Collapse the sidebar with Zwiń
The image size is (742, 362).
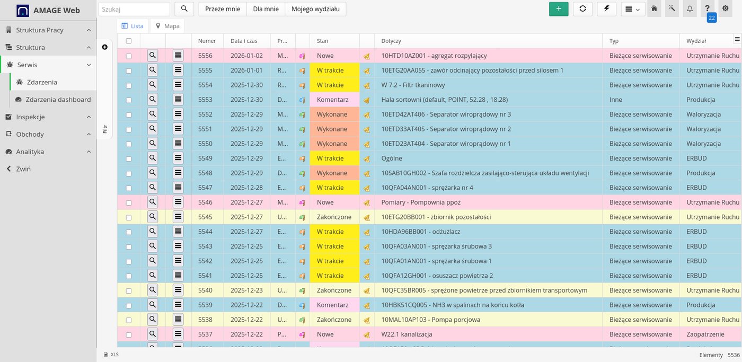coord(48,169)
